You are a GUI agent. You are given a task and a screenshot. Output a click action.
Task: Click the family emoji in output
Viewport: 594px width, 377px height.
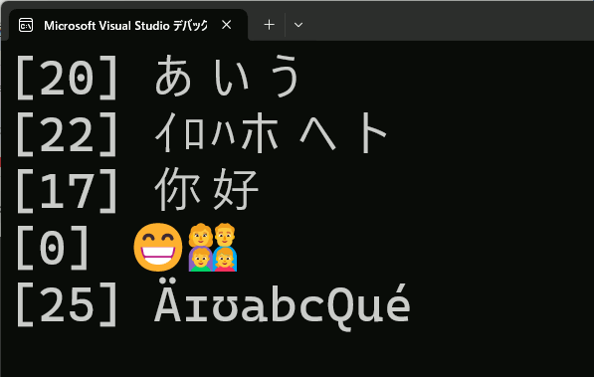click(x=213, y=247)
